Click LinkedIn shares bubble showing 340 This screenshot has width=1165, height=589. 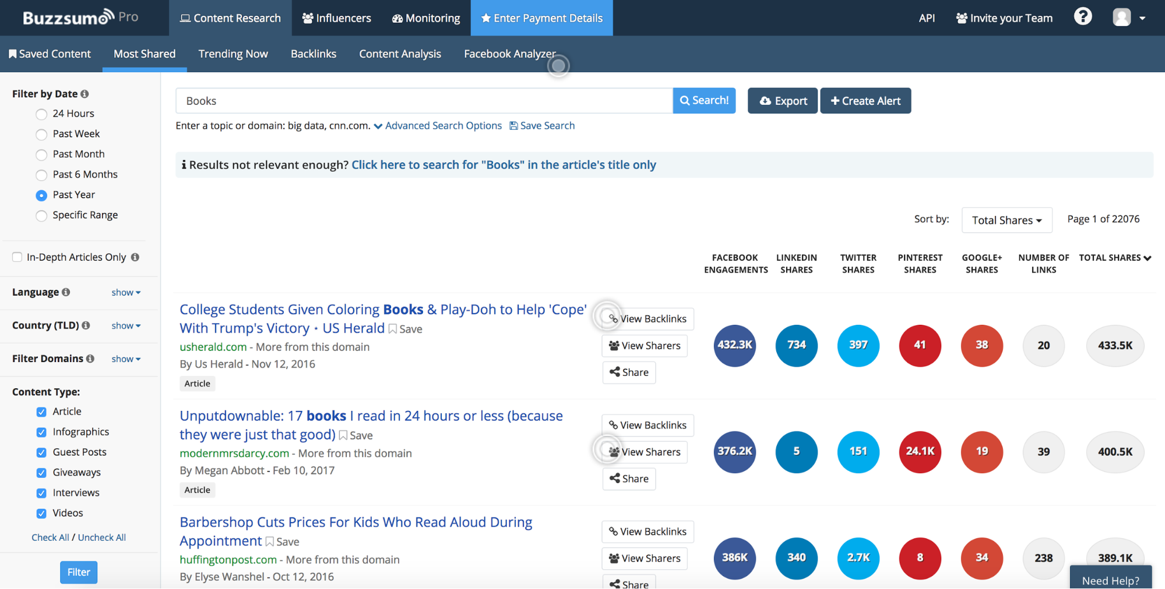click(796, 558)
